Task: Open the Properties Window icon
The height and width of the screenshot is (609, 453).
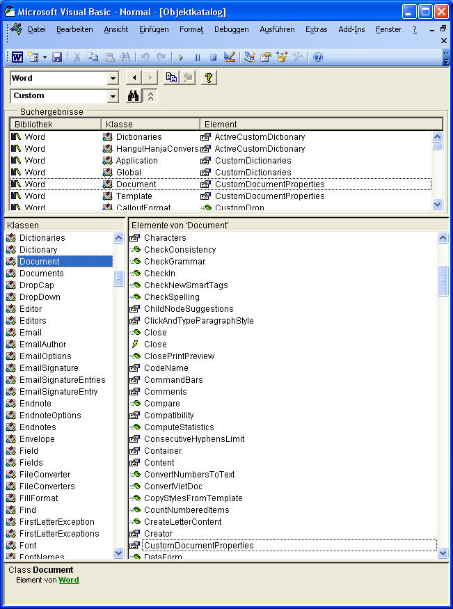Action: 266,58
